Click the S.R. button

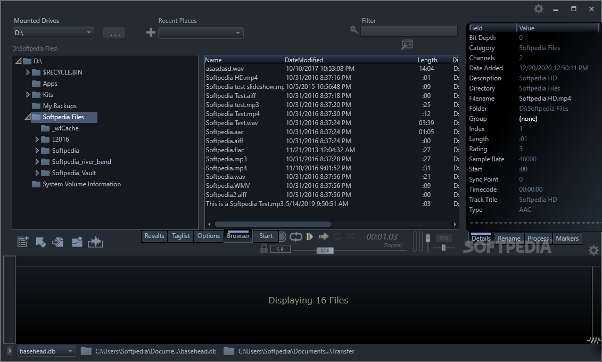coord(281,249)
